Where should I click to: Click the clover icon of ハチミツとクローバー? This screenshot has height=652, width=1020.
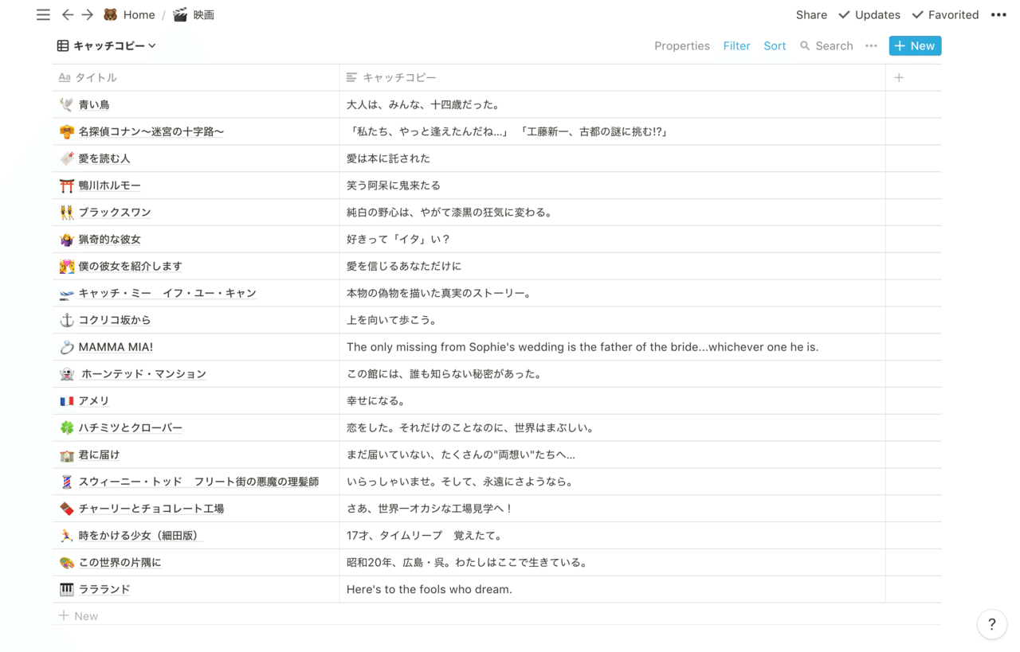(x=67, y=428)
